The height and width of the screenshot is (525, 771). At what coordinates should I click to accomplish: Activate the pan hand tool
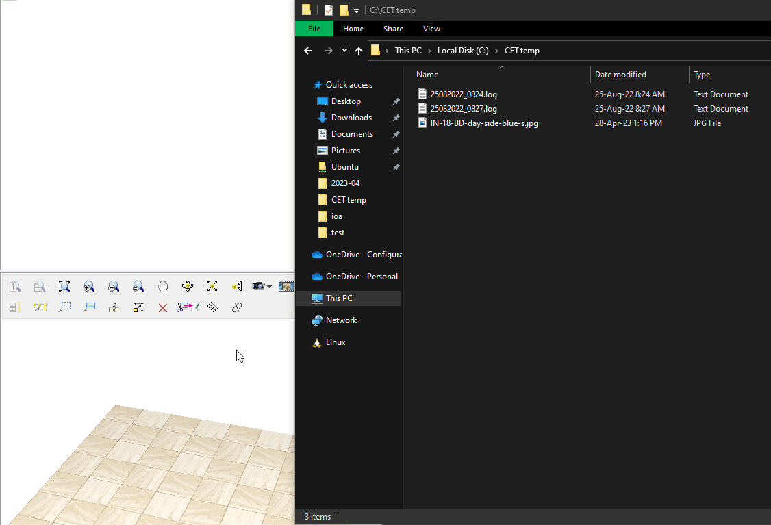tap(163, 286)
